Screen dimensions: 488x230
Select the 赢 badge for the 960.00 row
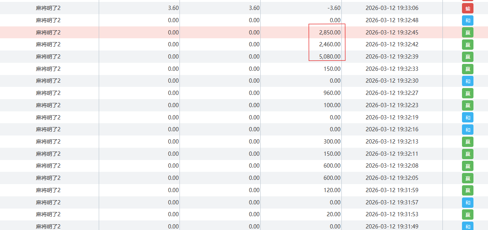(x=467, y=93)
